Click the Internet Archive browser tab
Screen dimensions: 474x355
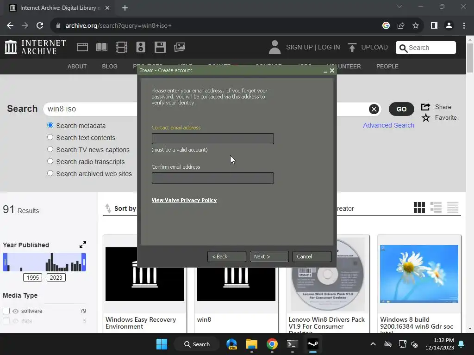59,8
